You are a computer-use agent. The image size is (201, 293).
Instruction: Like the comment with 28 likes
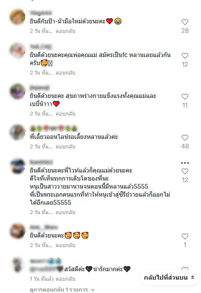[185, 22]
